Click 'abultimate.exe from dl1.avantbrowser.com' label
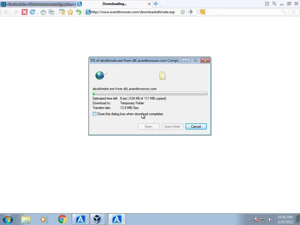The image size is (300, 225). tap(125, 89)
